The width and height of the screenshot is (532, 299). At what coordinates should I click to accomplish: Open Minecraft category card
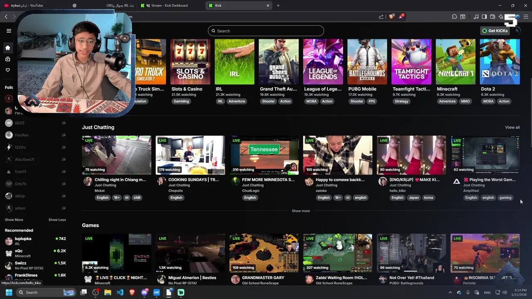(x=456, y=62)
